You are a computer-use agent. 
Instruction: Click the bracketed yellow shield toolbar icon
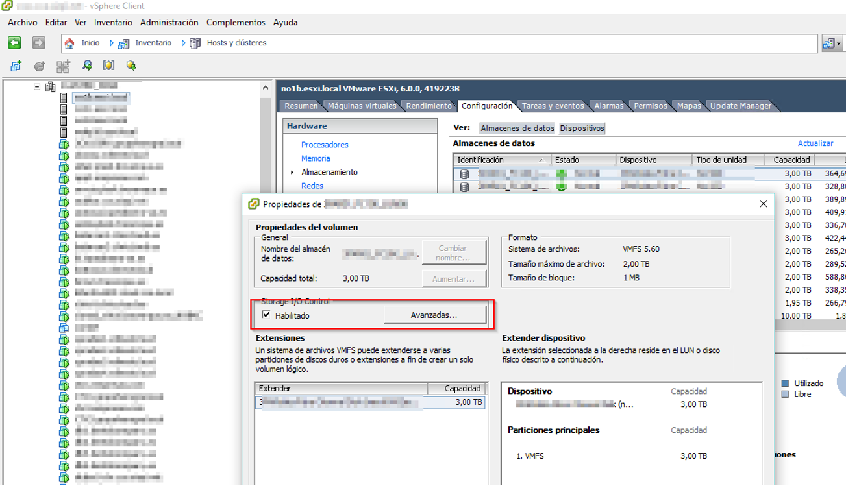(x=108, y=66)
